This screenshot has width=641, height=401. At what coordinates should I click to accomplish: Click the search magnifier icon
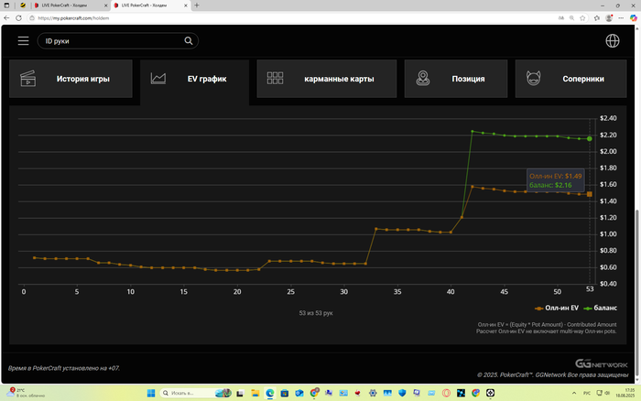[x=188, y=41]
